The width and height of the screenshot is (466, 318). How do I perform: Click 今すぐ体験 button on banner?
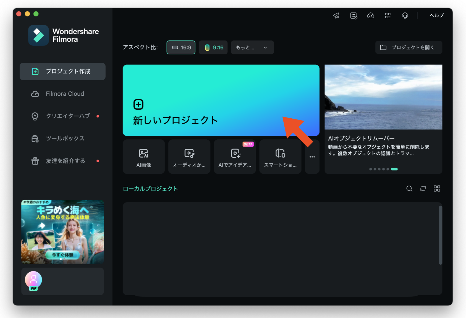coord(62,255)
